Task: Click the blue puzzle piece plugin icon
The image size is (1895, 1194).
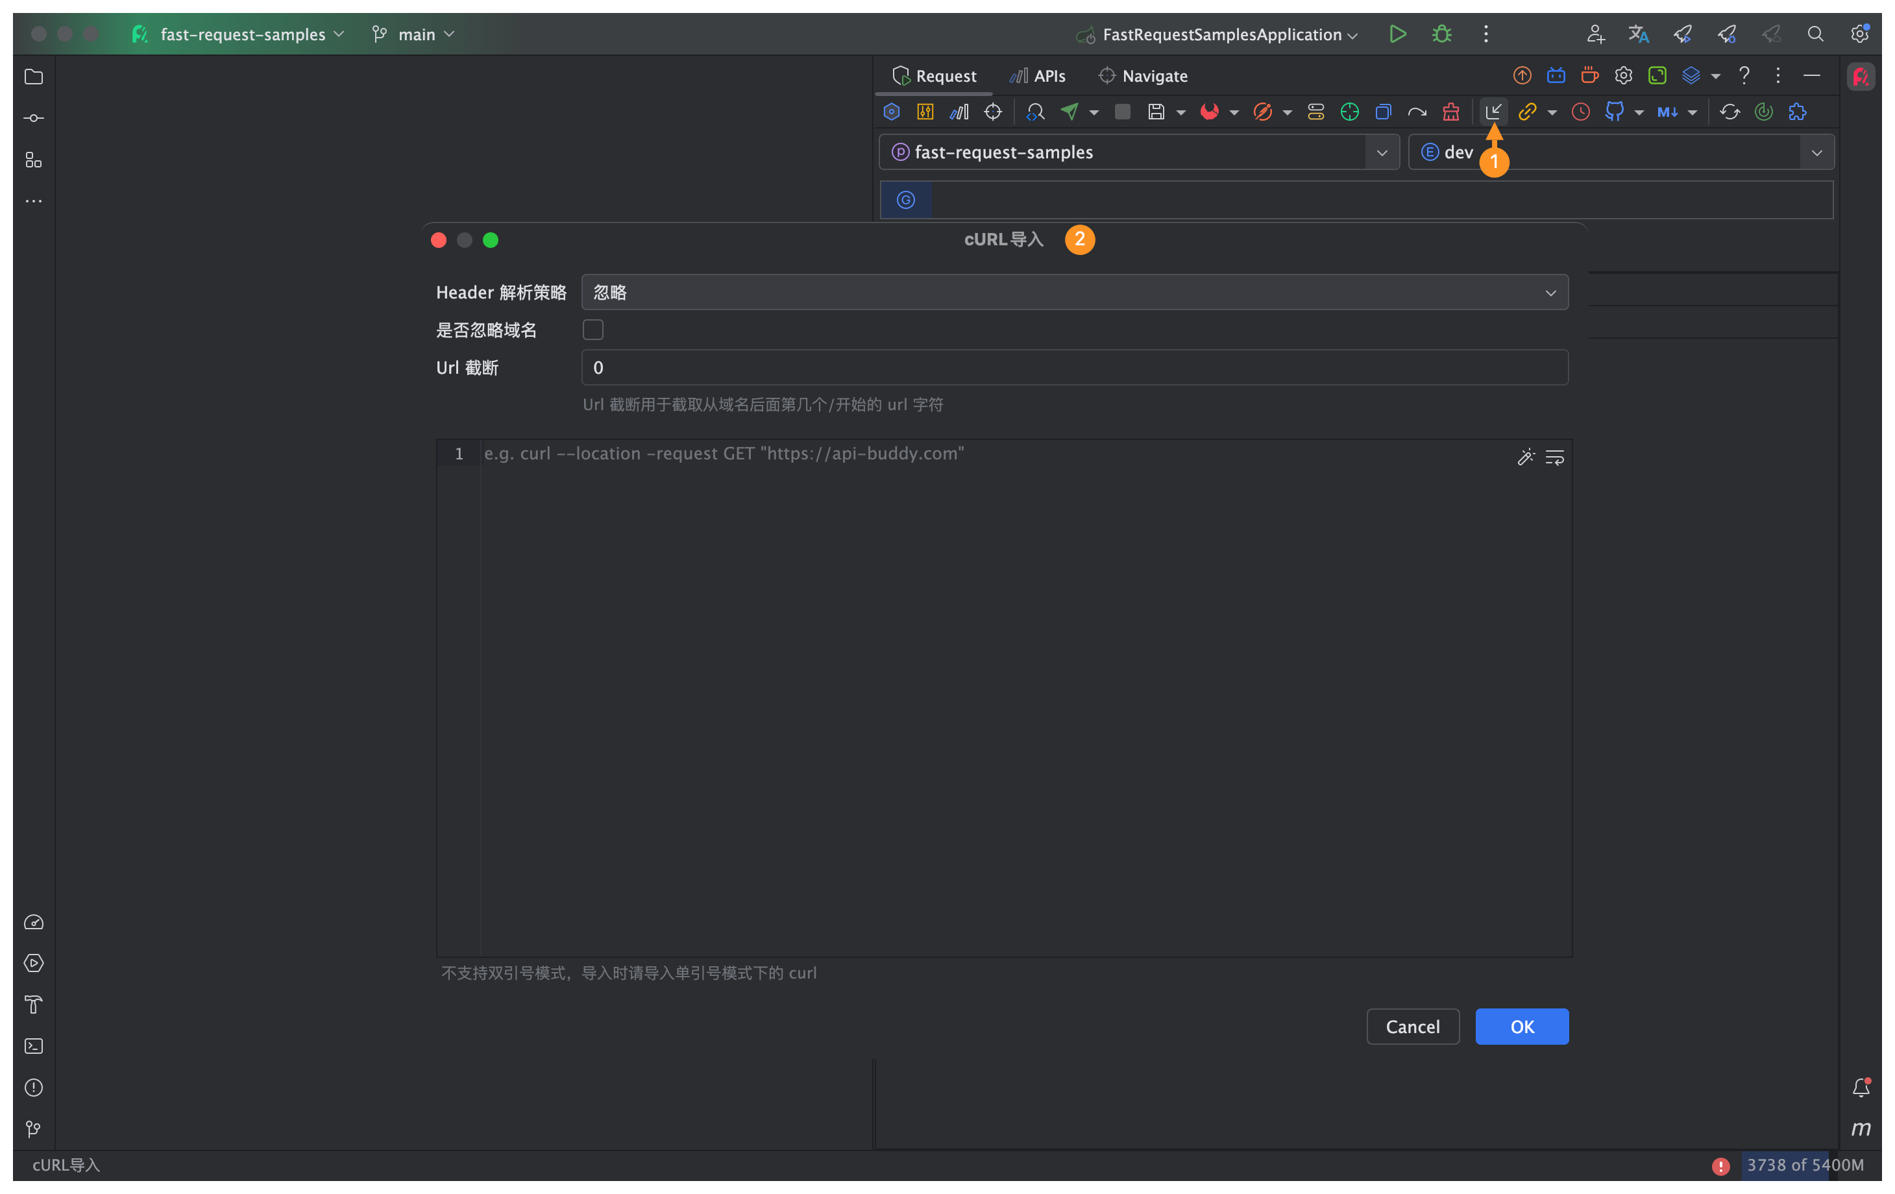Action: (x=1798, y=112)
